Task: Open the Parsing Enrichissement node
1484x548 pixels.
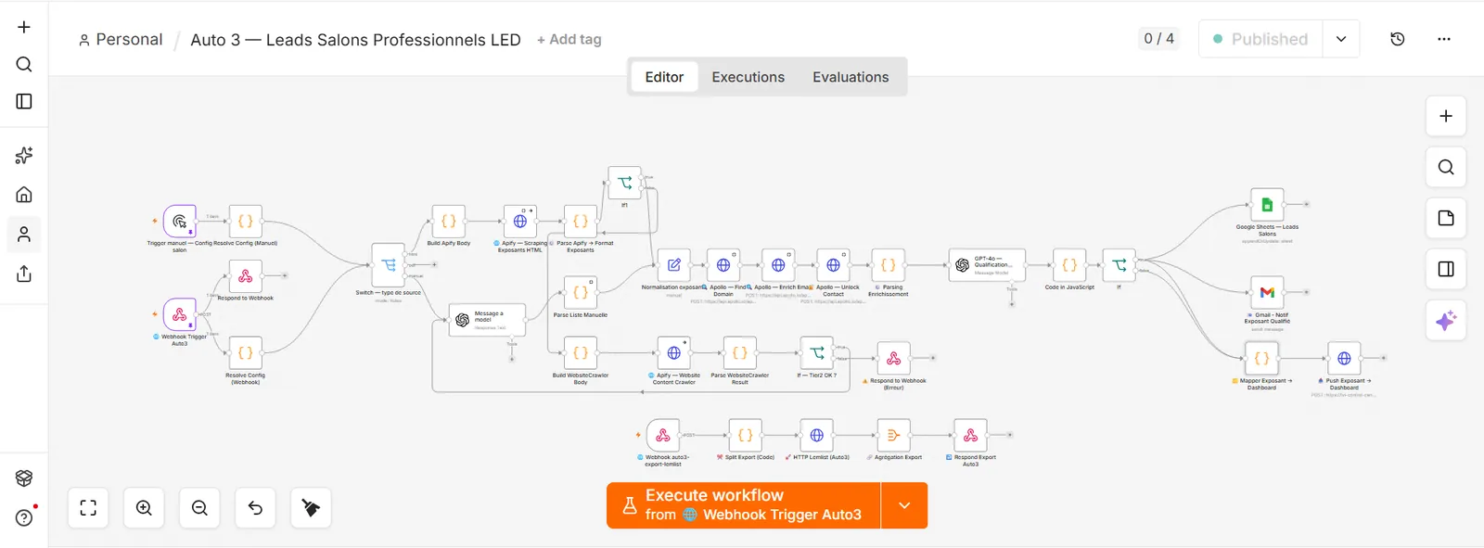Action: tap(889, 265)
